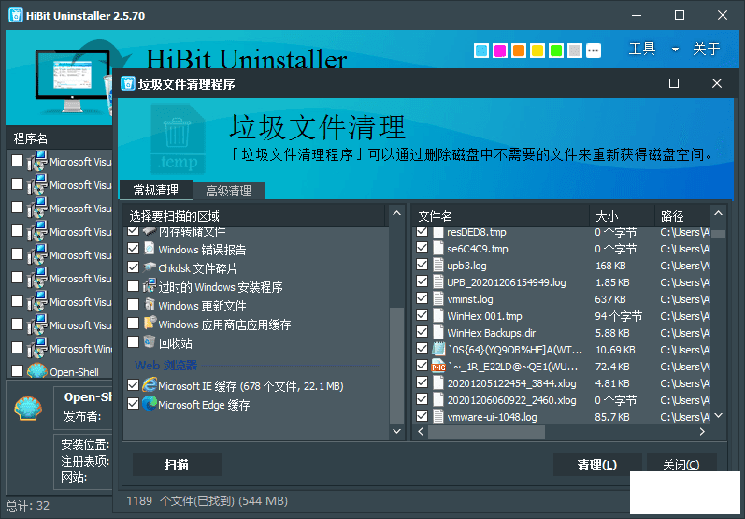The image size is (745, 519).
Task: Check the Windows 更新文件 checkbox
Action: pos(134,305)
